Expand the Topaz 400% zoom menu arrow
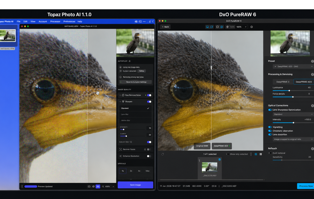Screen dimensions: 314x199 113,187
